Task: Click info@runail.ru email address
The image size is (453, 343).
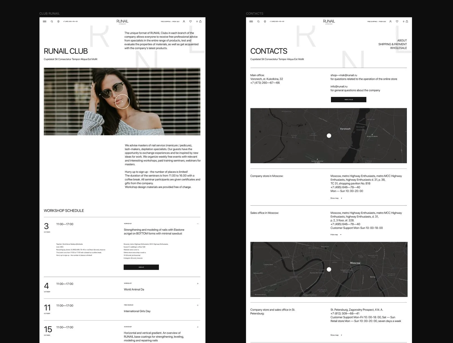Action: click(339, 87)
